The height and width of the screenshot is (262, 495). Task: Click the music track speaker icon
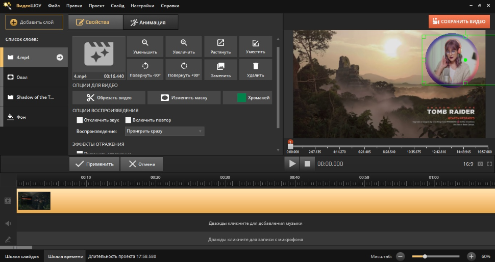point(8,223)
